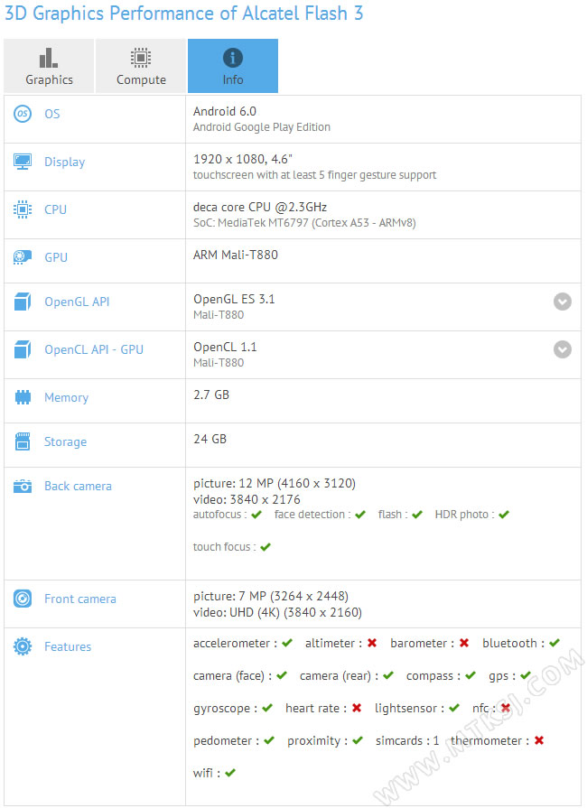Click the CPU label
The image size is (587, 808).
point(55,209)
